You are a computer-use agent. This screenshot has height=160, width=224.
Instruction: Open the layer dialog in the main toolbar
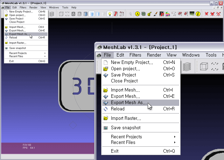tap(52, 14)
